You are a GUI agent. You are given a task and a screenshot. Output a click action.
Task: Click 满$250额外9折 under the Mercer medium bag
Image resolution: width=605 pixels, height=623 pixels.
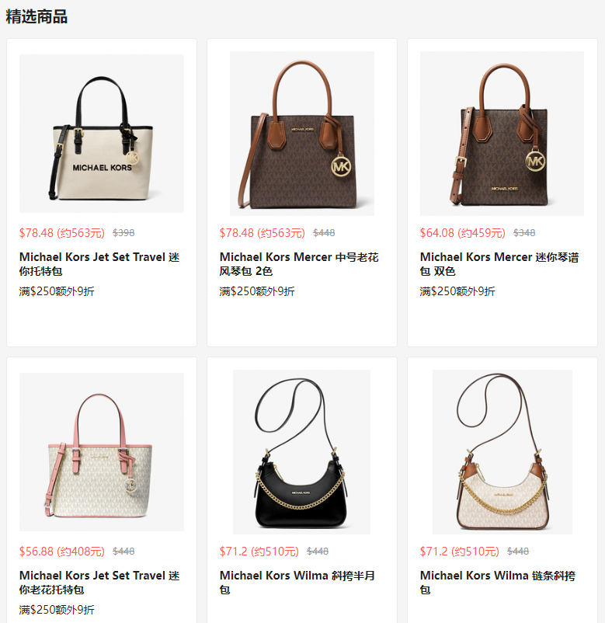257,291
